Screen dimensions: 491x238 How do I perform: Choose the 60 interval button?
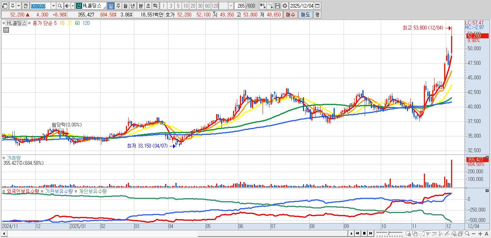tap(207, 6)
